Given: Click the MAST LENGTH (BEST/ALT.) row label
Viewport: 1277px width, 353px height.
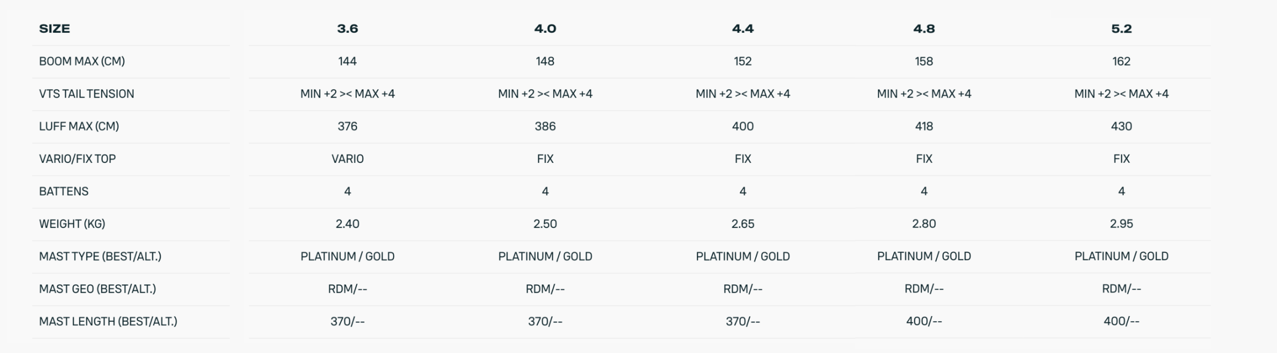Looking at the screenshot, I should [x=108, y=322].
